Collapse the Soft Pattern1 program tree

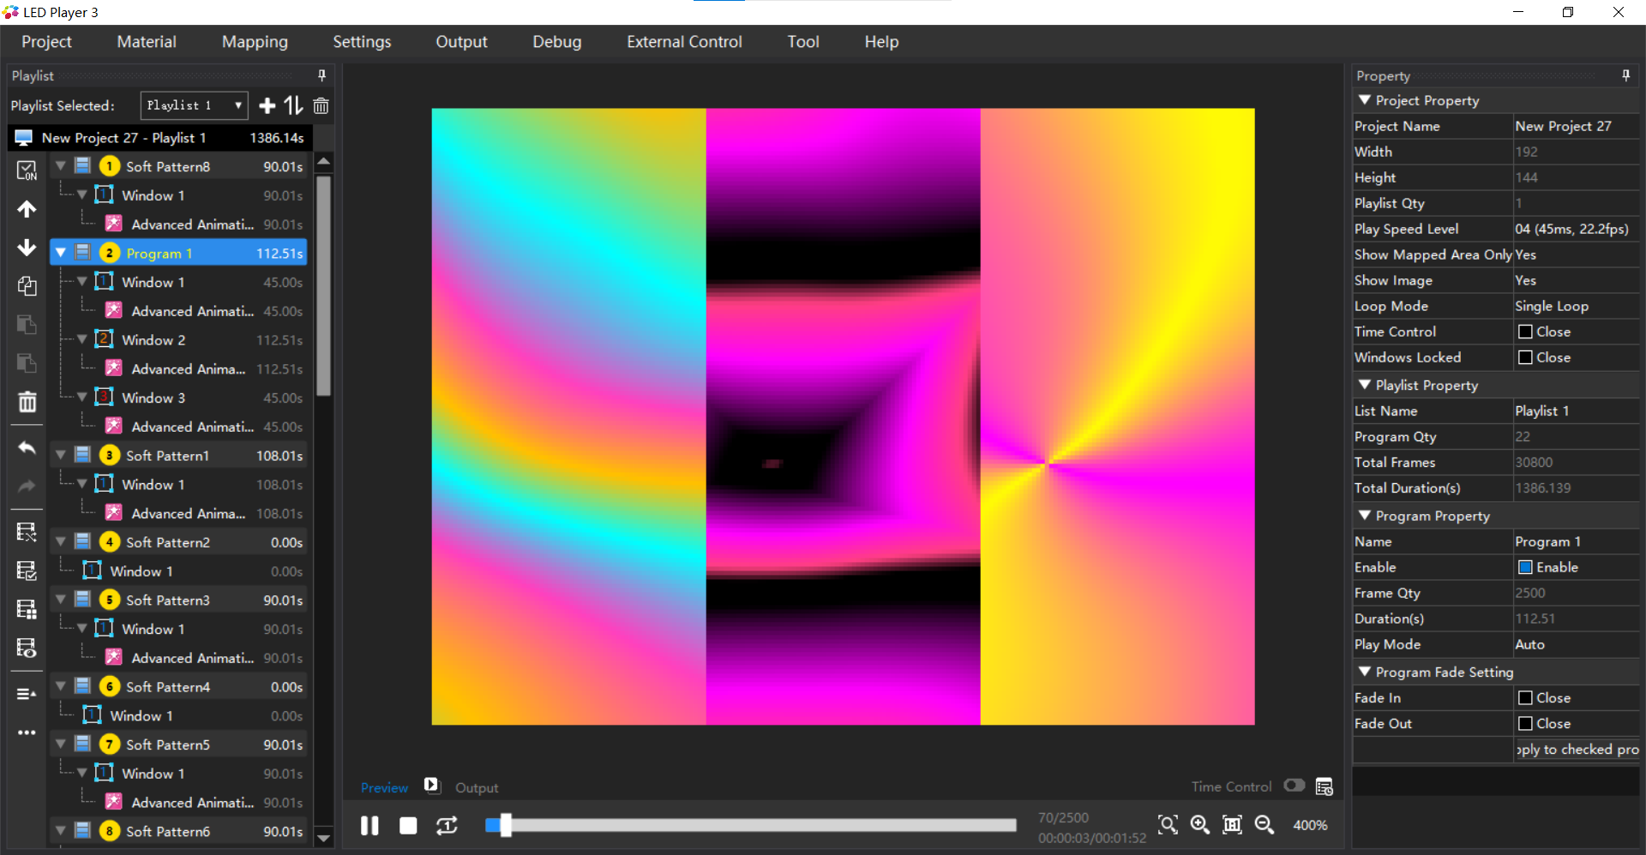(x=61, y=455)
